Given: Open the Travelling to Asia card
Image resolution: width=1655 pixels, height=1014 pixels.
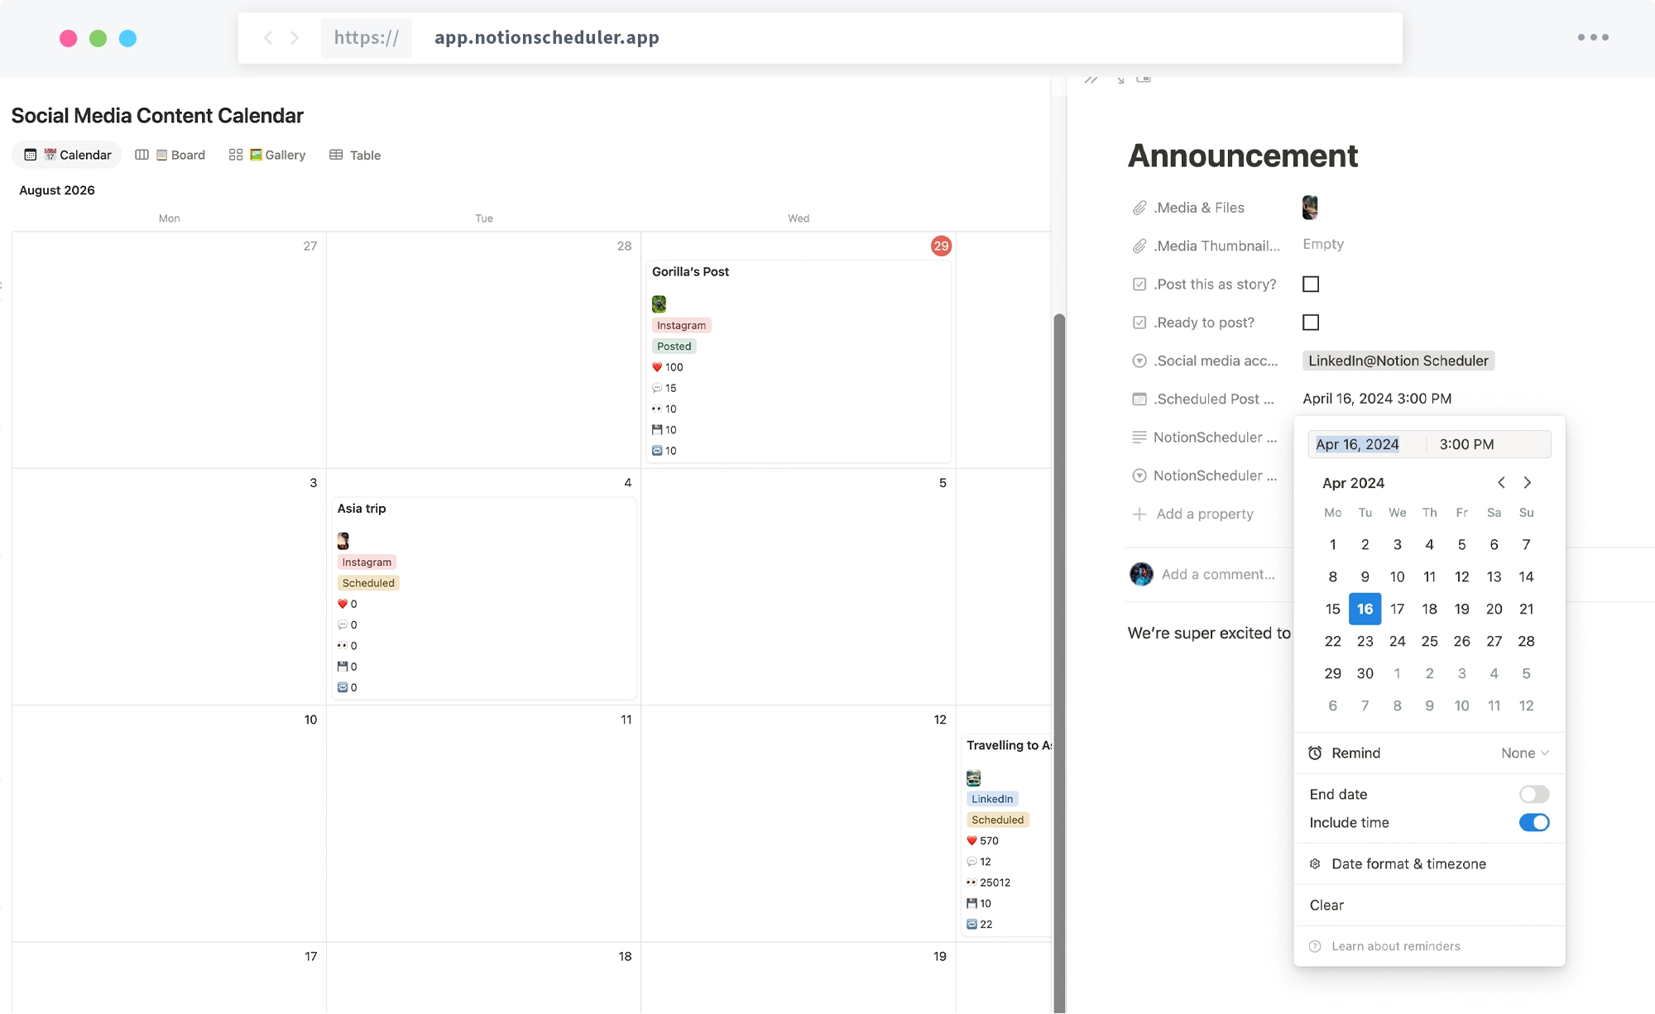Looking at the screenshot, I should pyautogui.click(x=1006, y=835).
